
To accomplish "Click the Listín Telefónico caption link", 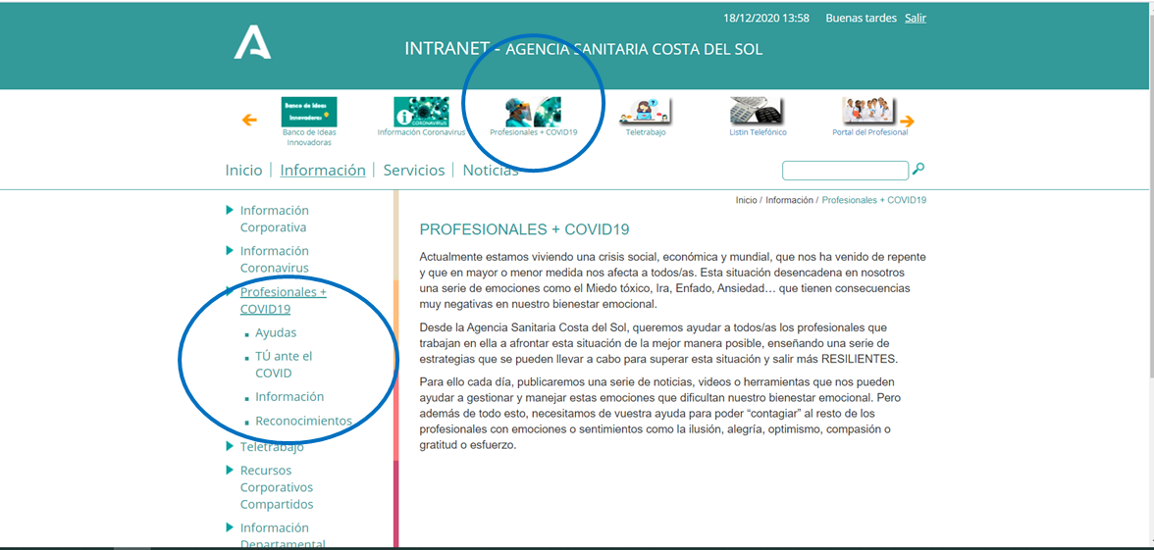I will pos(758,132).
